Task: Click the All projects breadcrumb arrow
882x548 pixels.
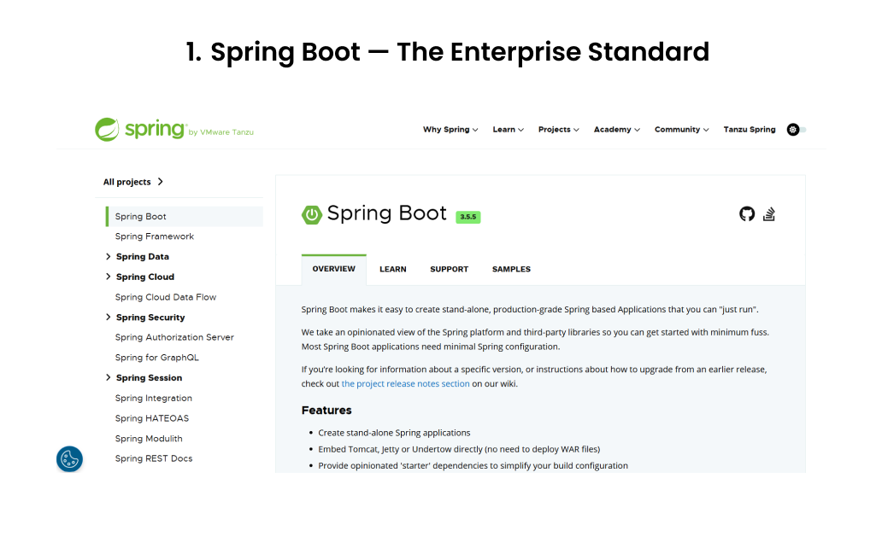Action: 160,181
